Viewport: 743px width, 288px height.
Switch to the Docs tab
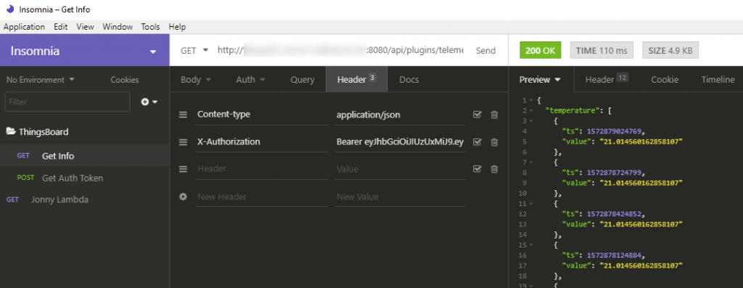point(409,80)
